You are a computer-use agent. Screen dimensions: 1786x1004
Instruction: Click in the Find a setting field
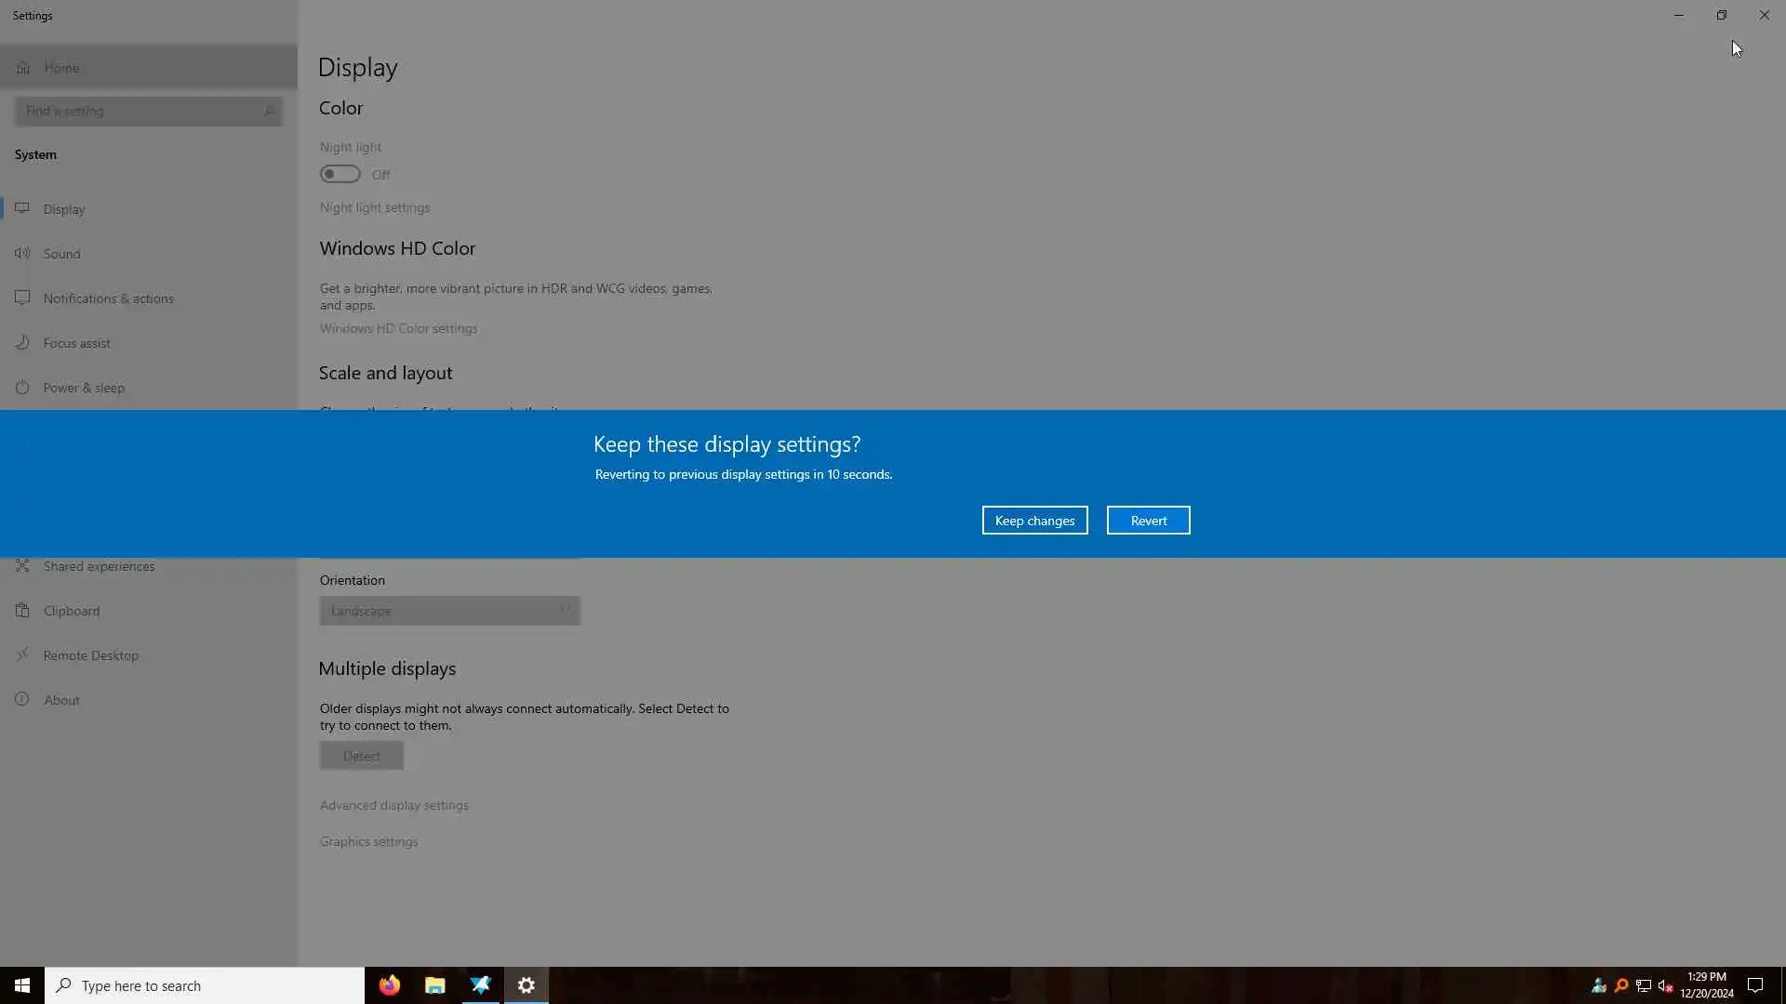point(140,111)
